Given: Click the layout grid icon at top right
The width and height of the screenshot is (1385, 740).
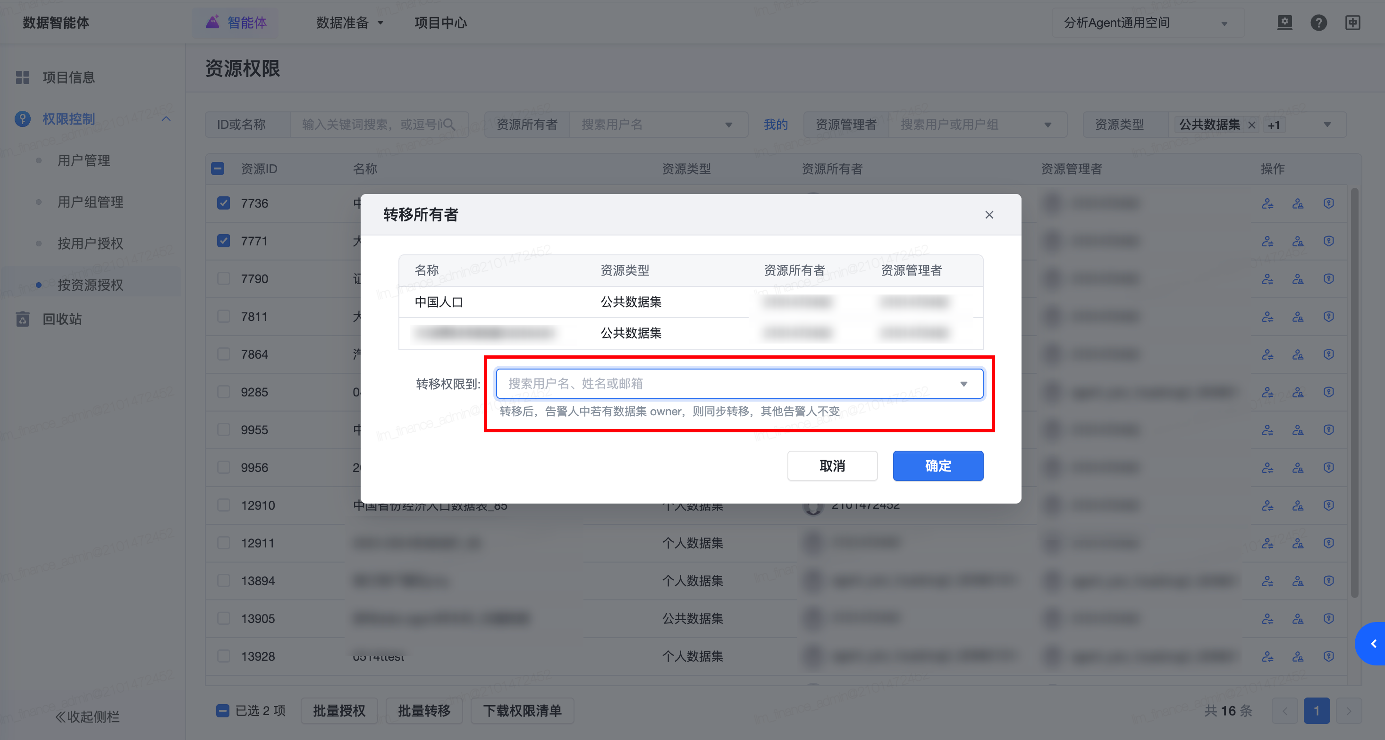Looking at the screenshot, I should click(1353, 23).
